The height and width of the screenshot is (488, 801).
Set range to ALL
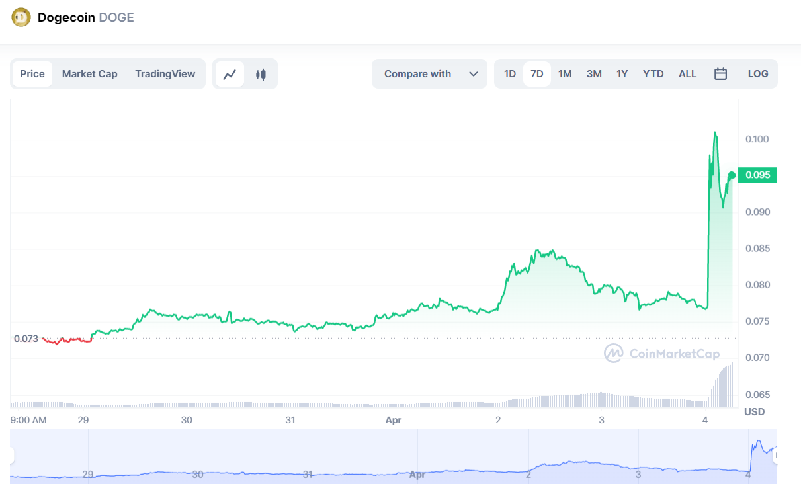pyautogui.click(x=688, y=74)
